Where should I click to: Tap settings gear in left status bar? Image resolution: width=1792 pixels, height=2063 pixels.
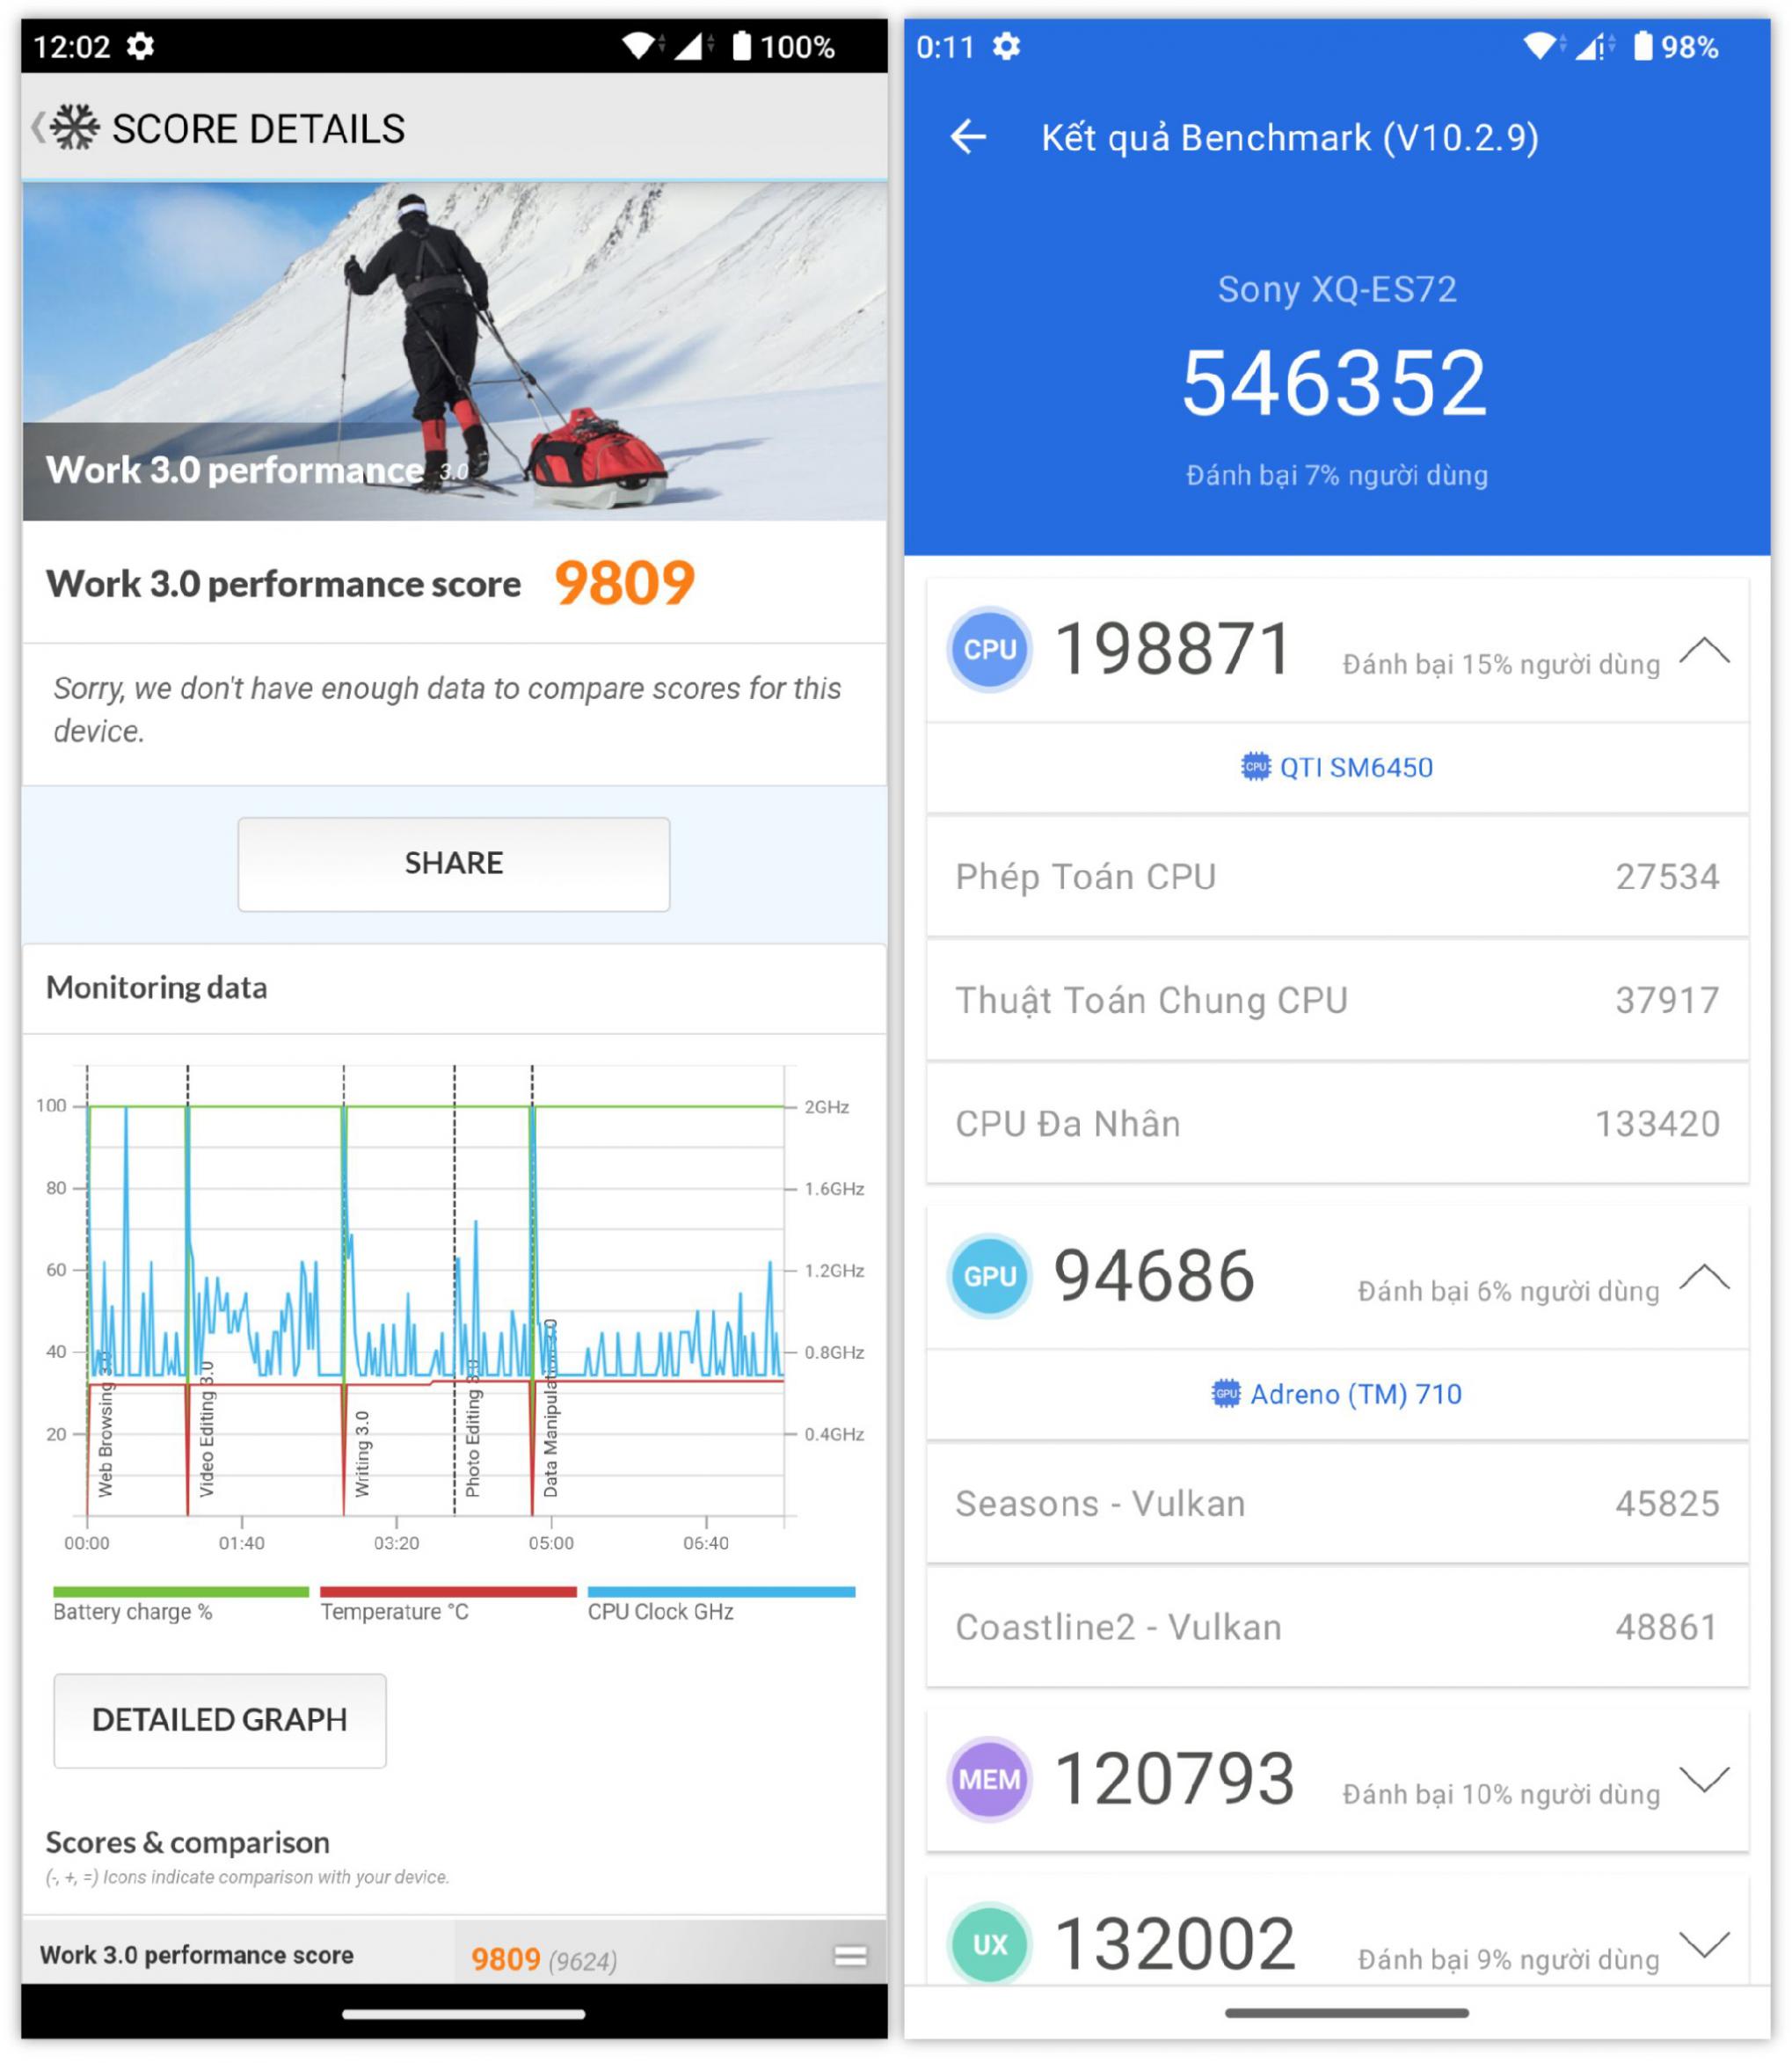(x=140, y=46)
